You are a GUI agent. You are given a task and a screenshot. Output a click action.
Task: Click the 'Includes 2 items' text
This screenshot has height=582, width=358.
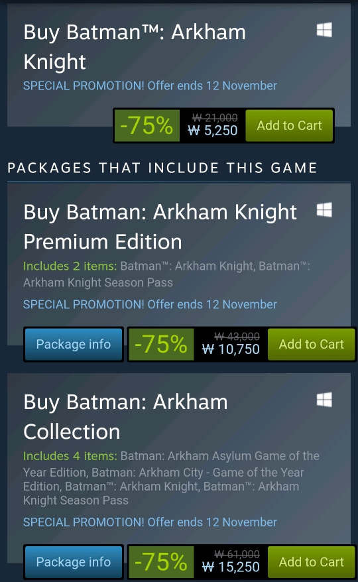click(70, 266)
